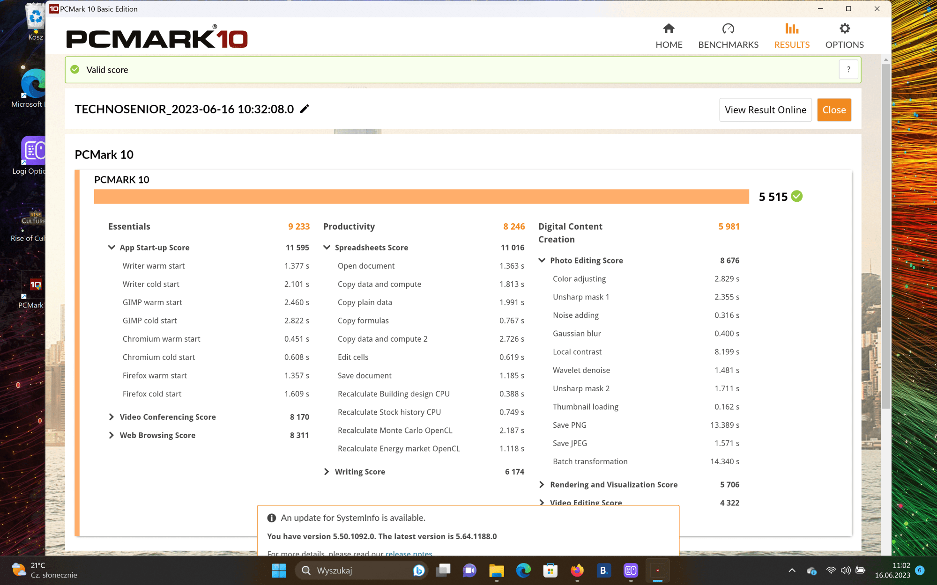Open Firefox from the taskbar
937x585 pixels.
577,570
